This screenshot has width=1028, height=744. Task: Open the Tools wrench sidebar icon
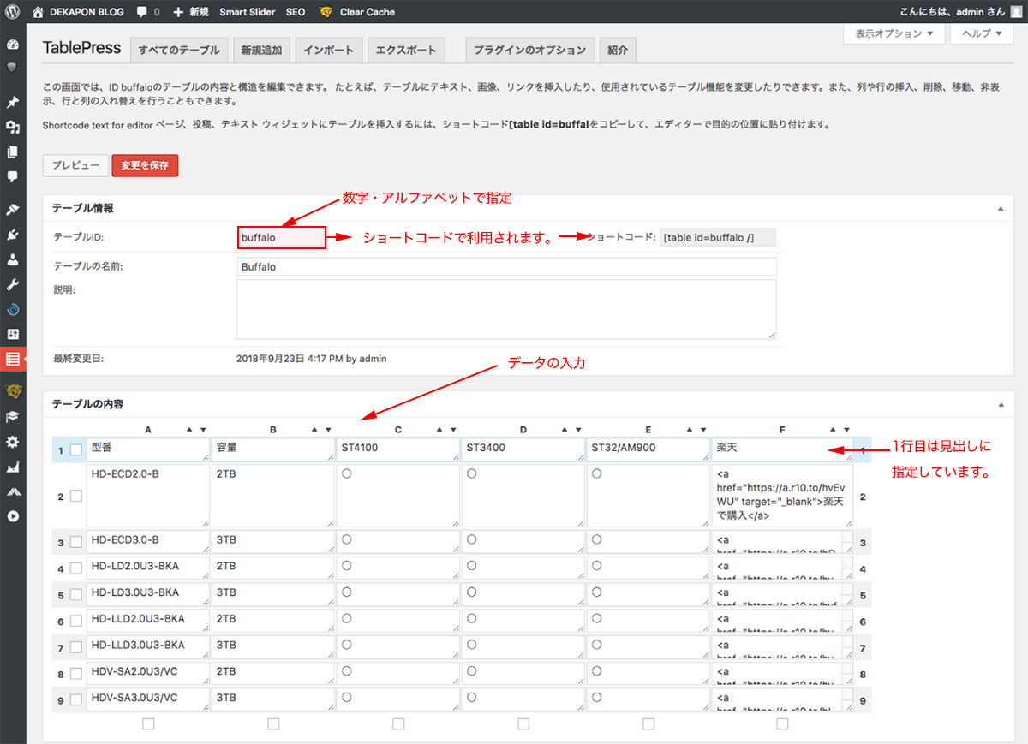coord(13,284)
